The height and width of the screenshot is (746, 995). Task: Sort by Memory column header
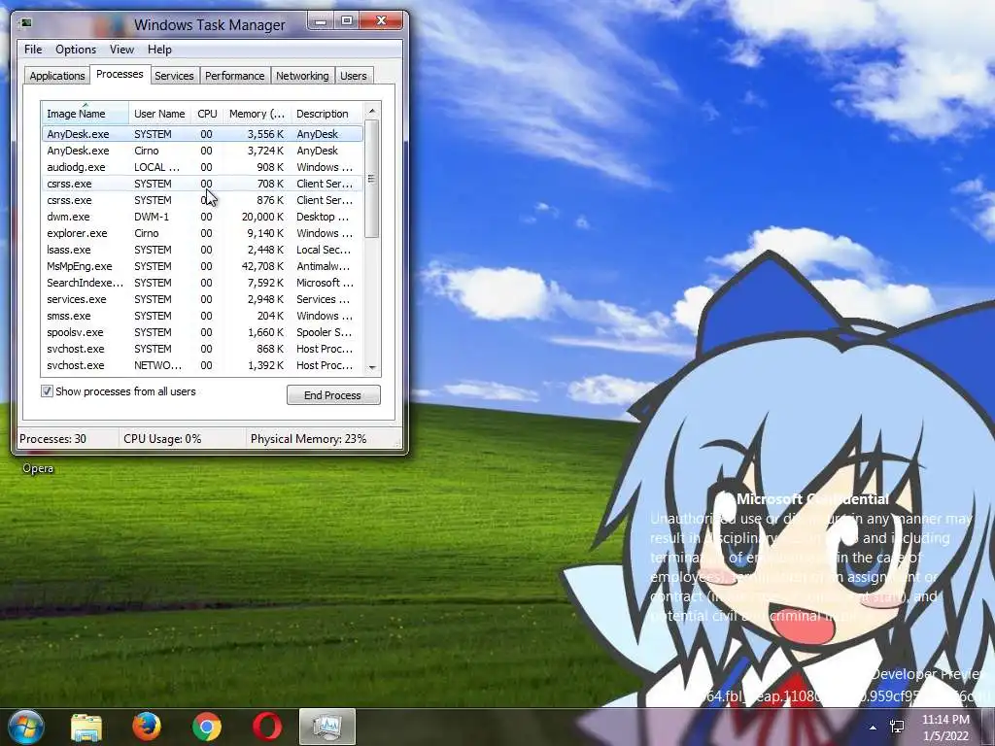257,114
